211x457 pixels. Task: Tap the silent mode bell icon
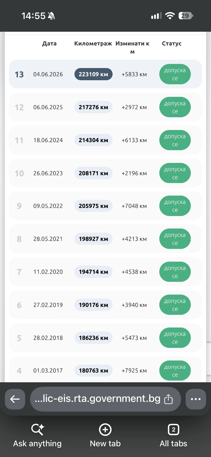coord(51,16)
